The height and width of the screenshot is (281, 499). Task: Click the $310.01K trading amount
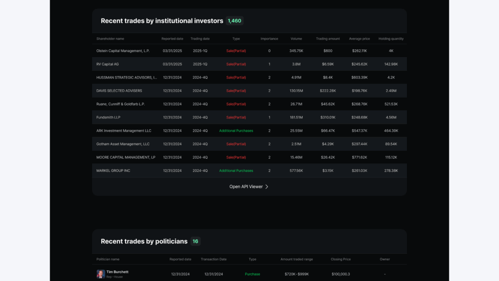pos(328,117)
